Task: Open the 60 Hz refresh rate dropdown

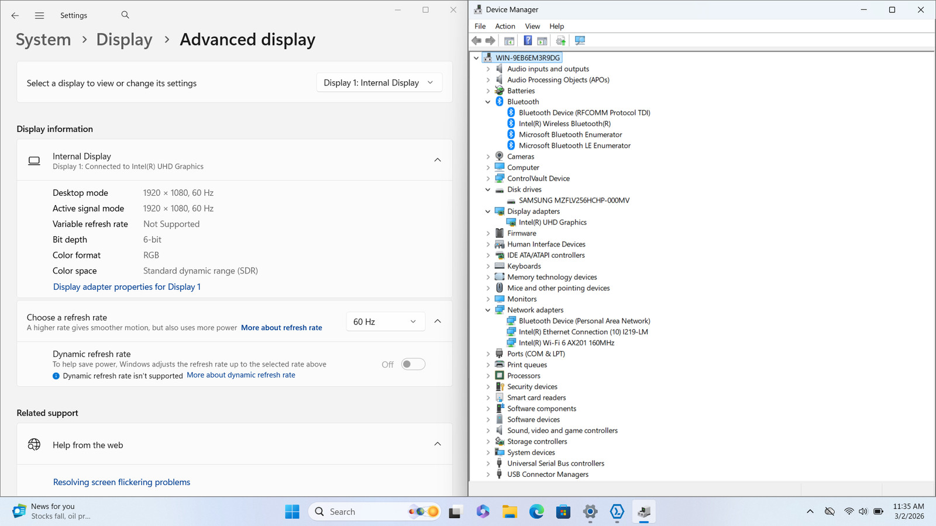Action: [x=385, y=322]
